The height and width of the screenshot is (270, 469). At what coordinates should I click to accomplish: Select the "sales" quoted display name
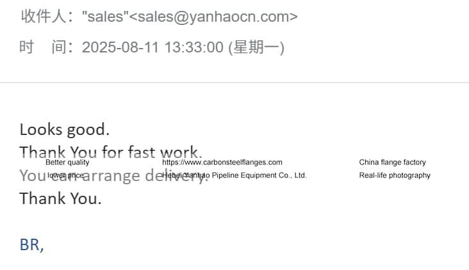pos(105,17)
